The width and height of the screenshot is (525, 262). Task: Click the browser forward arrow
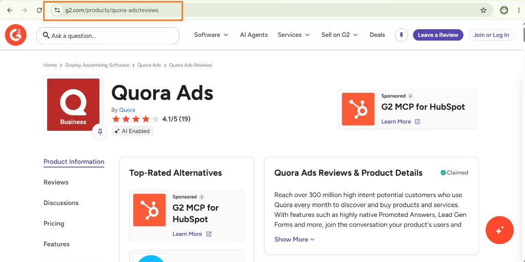click(25, 10)
